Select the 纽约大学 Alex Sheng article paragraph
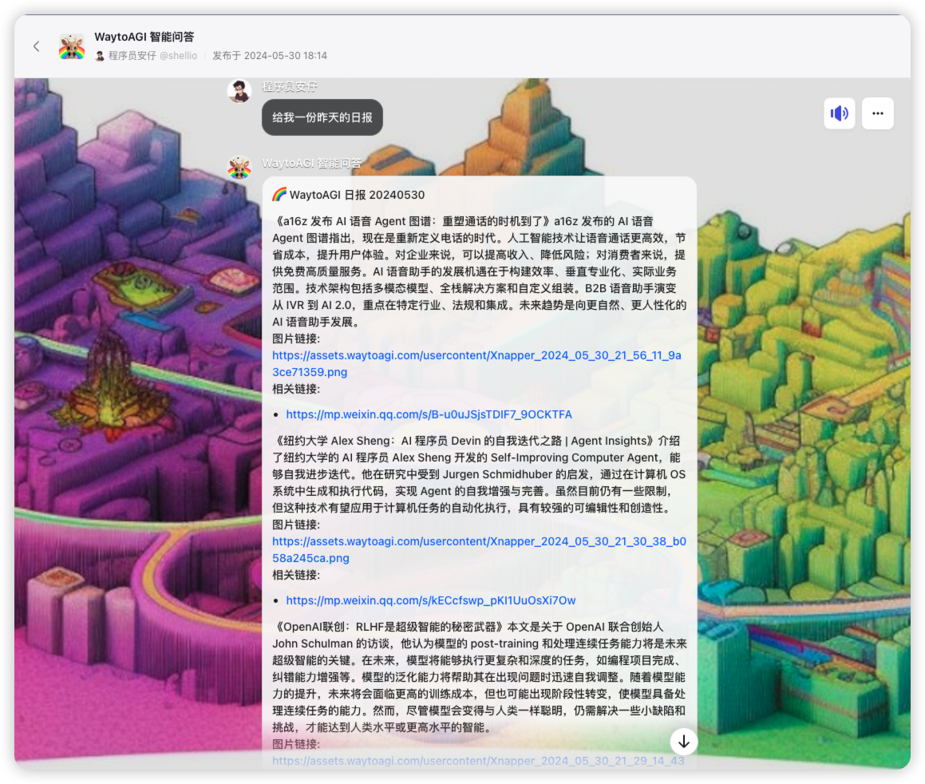 pyautogui.click(x=479, y=474)
